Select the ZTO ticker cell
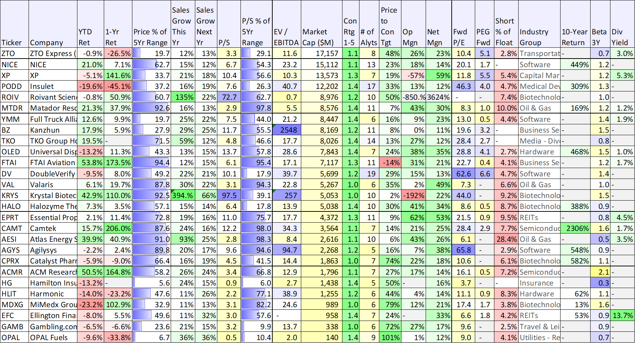 pos(14,53)
